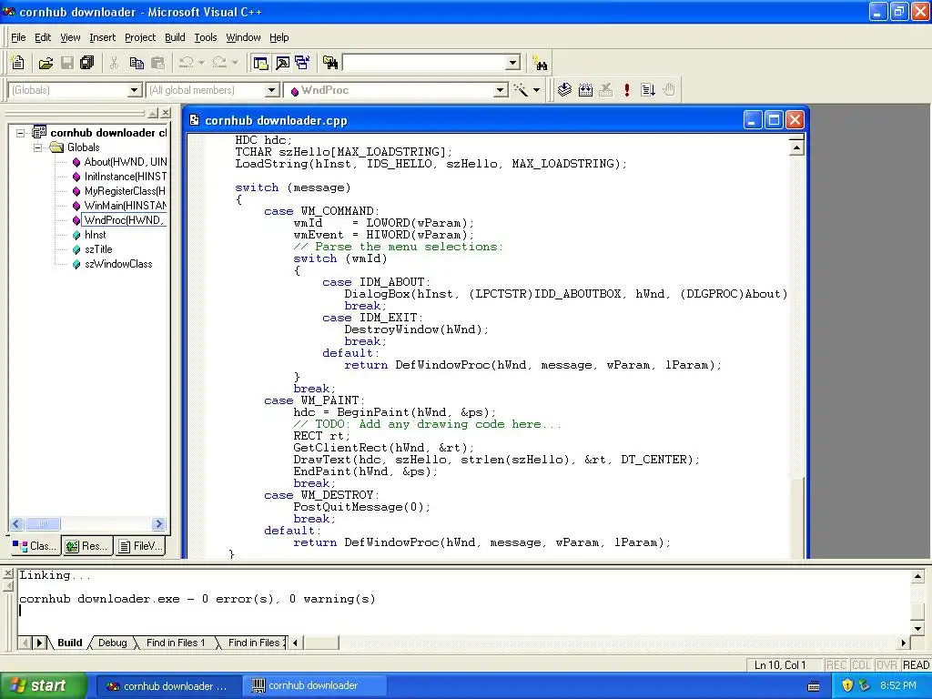Click the Save All icon
The width and height of the screenshot is (932, 699).
(x=86, y=63)
